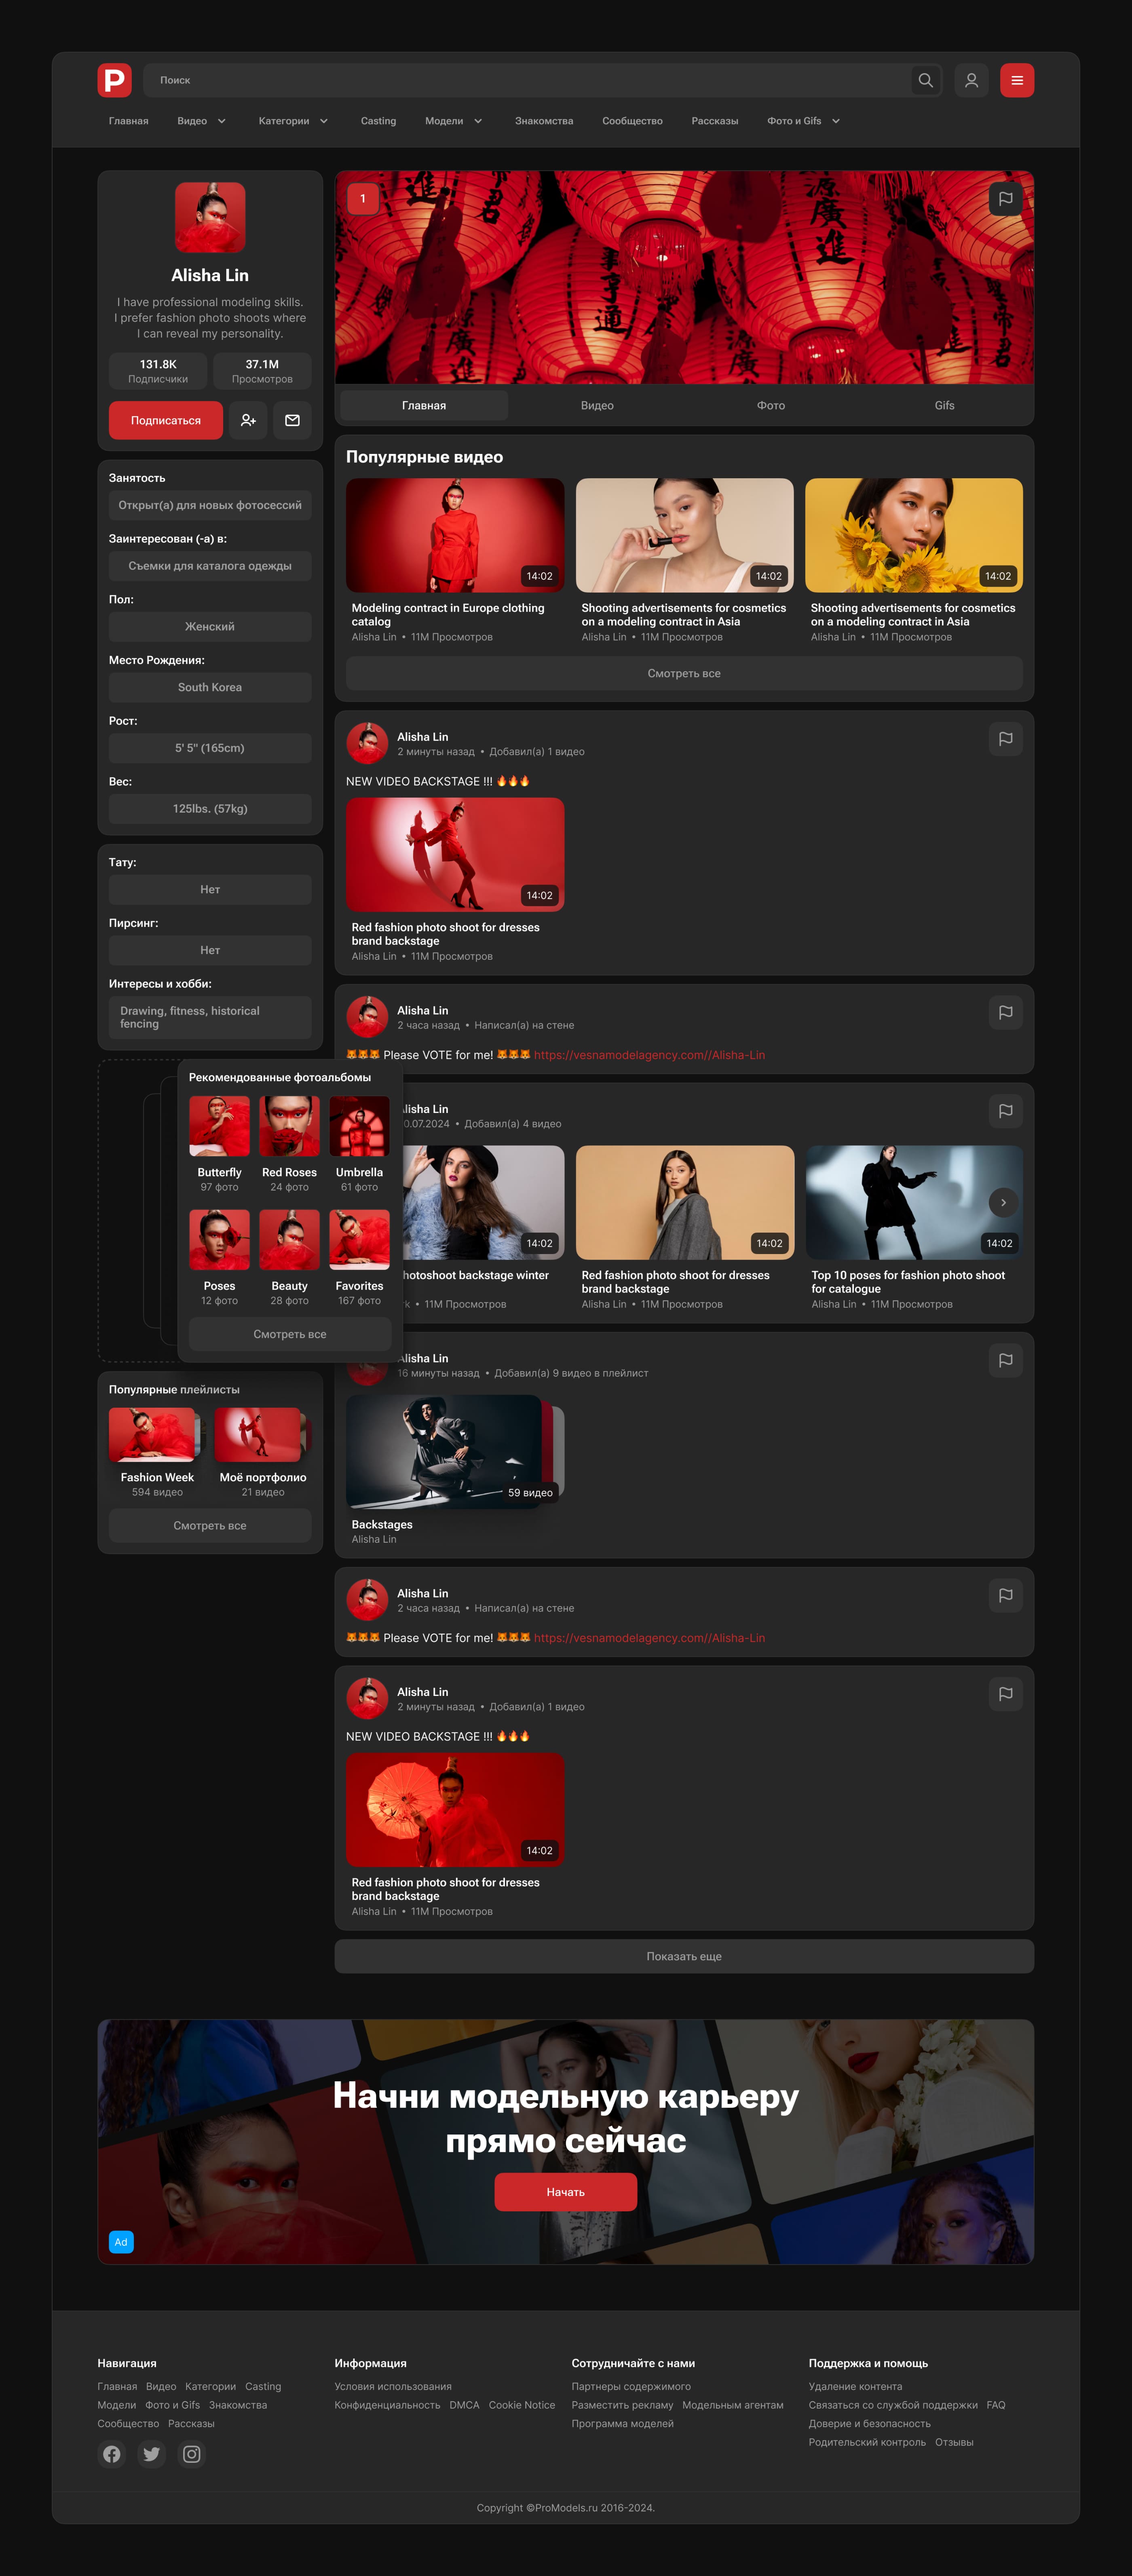The image size is (1132, 2576).
Task: Open the Red Roses photo album
Action: (x=289, y=1126)
